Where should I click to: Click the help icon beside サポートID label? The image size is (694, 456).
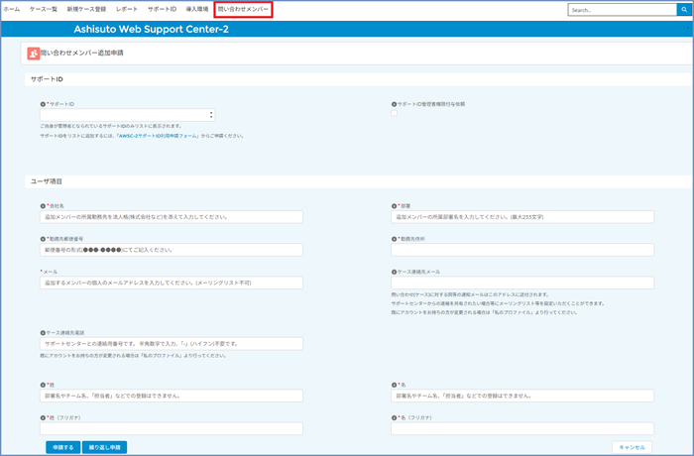[x=43, y=103]
